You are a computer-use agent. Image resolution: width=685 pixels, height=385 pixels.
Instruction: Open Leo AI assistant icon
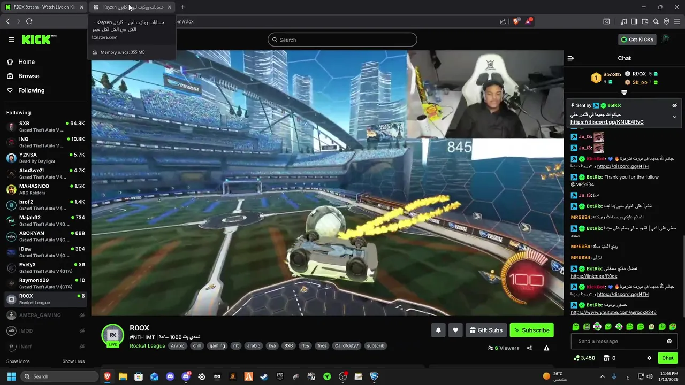tap(656, 21)
